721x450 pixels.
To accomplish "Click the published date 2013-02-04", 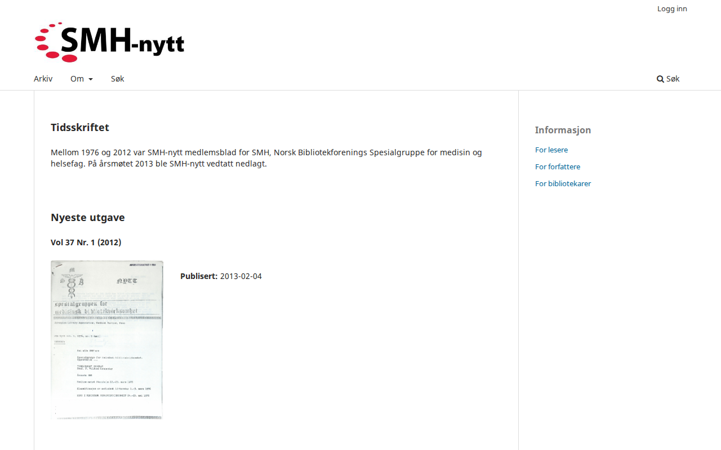I will 241,276.
